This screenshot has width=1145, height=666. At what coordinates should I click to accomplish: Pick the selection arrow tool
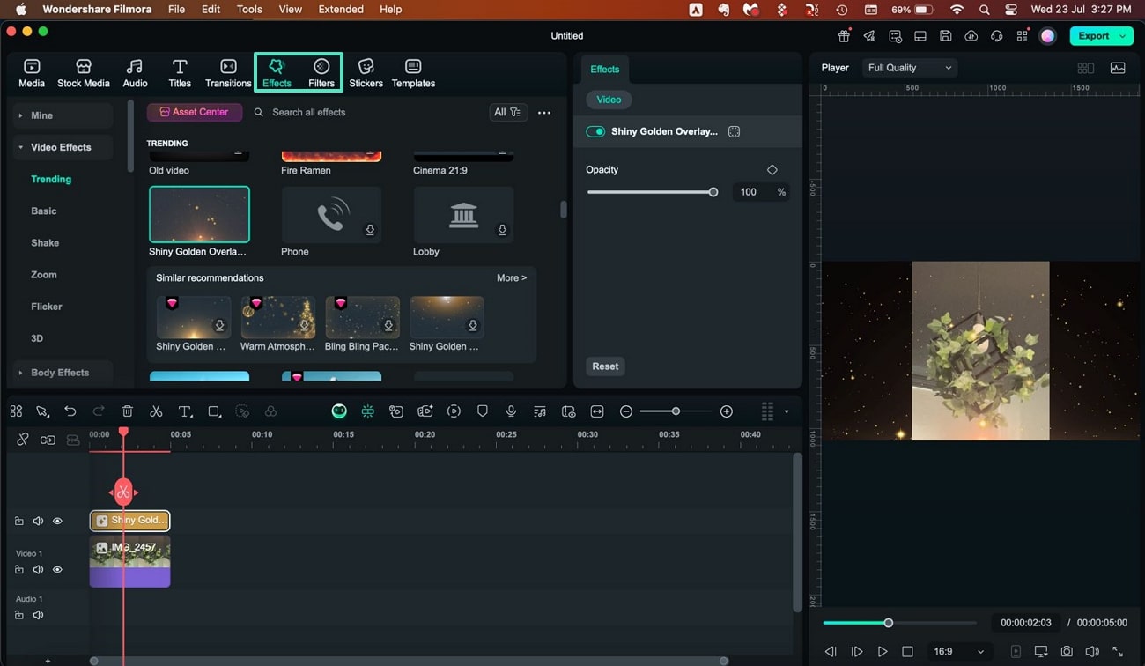[42, 411]
